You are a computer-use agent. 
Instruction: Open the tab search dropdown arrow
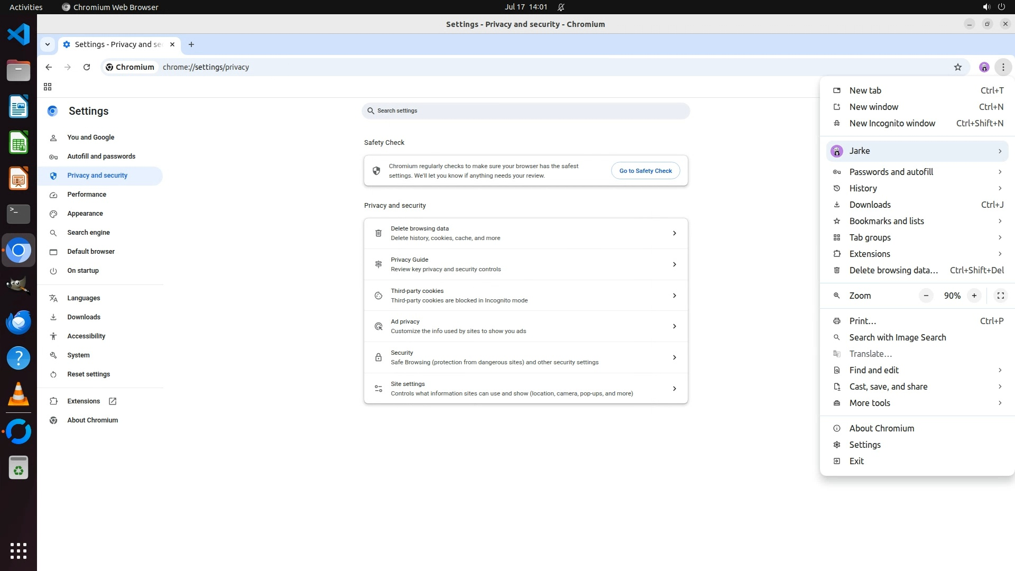point(48,44)
